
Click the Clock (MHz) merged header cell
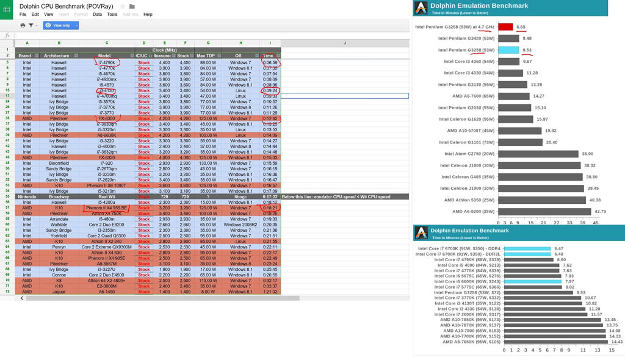pyautogui.click(x=164, y=50)
